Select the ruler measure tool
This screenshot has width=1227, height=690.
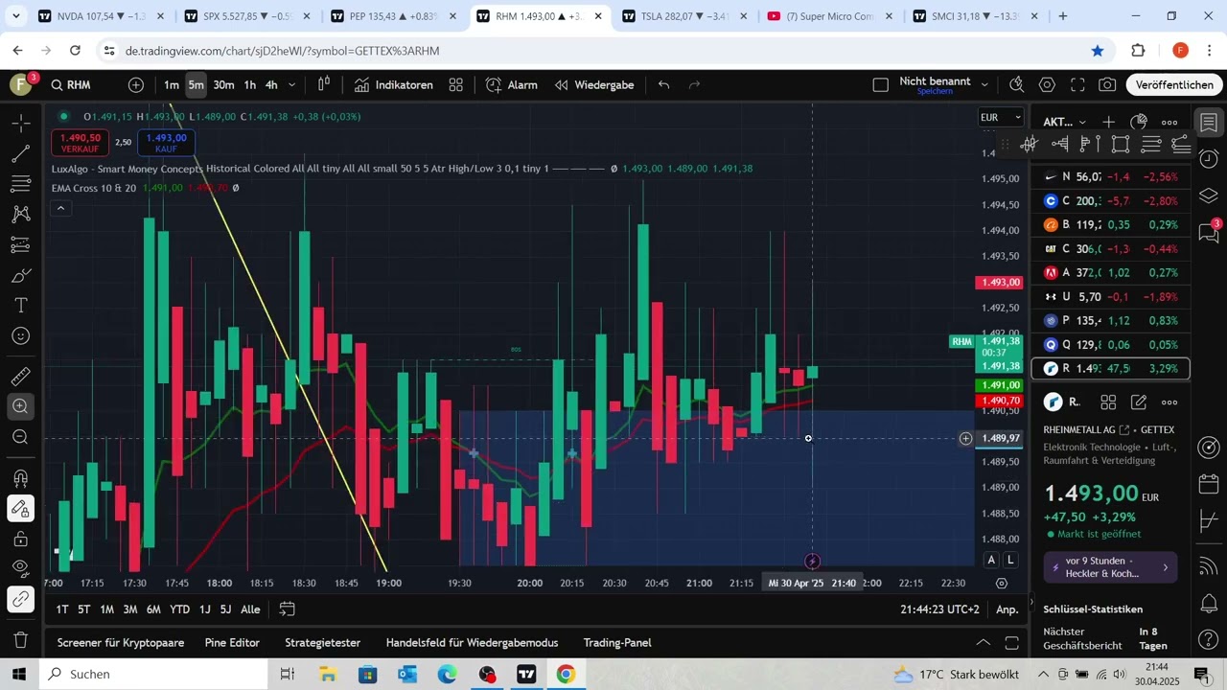[21, 376]
